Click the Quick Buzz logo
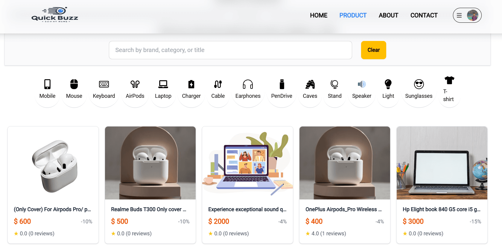This screenshot has width=502, height=250. [x=55, y=16]
